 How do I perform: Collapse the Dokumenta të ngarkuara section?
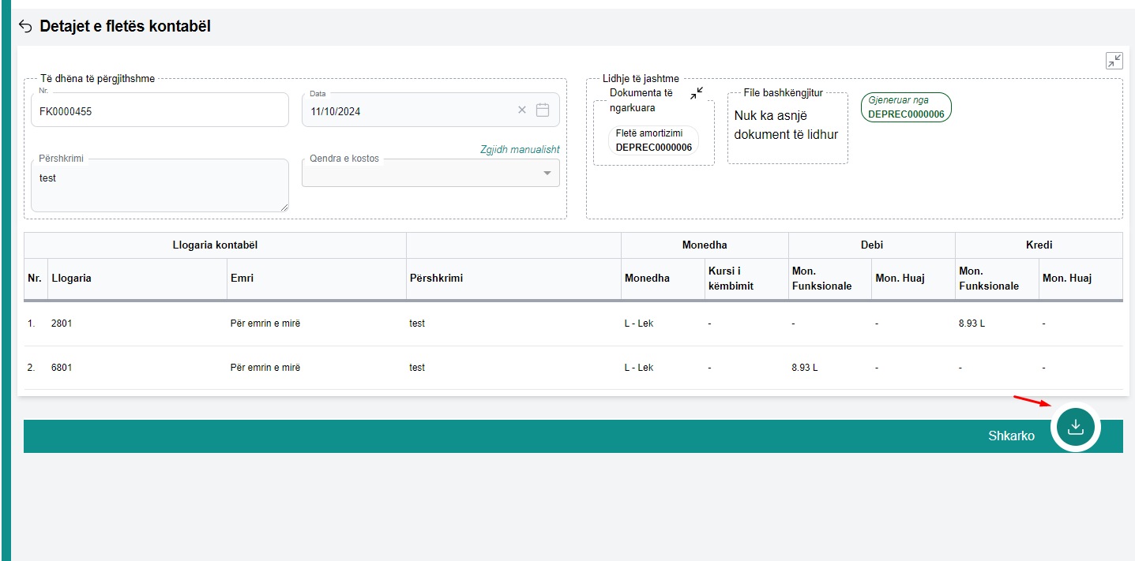pyautogui.click(x=696, y=94)
